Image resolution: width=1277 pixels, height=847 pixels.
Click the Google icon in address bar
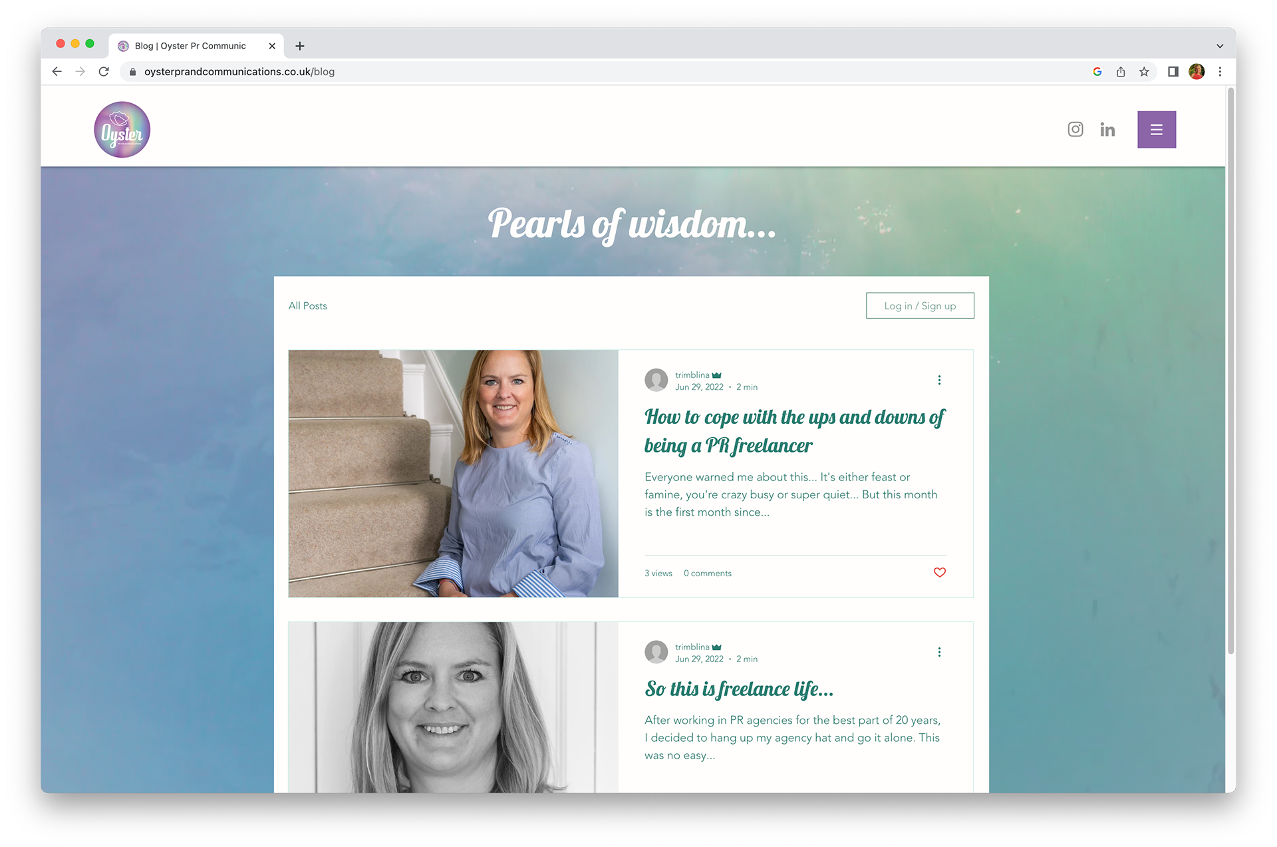tap(1097, 72)
